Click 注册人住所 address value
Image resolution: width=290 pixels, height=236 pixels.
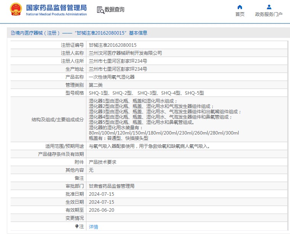(x=118, y=61)
